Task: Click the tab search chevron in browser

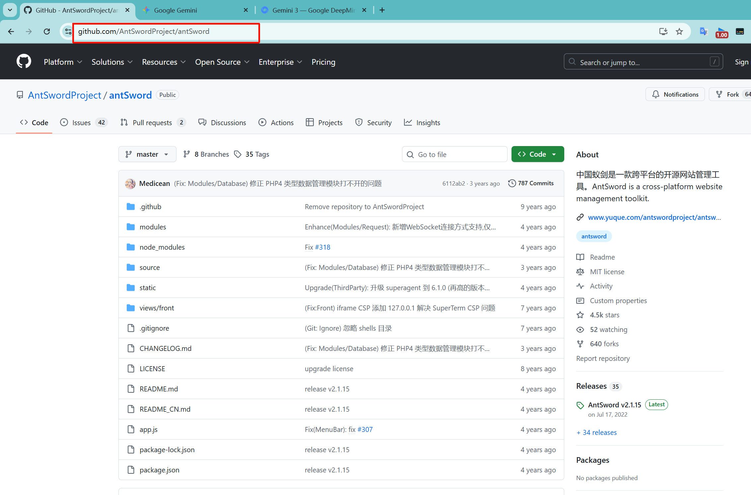Action: point(10,10)
